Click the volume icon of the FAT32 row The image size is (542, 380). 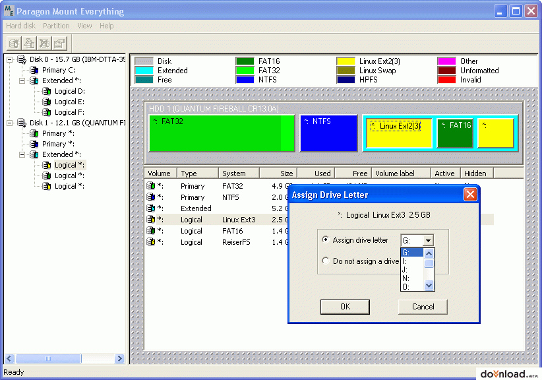pyautogui.click(x=151, y=185)
